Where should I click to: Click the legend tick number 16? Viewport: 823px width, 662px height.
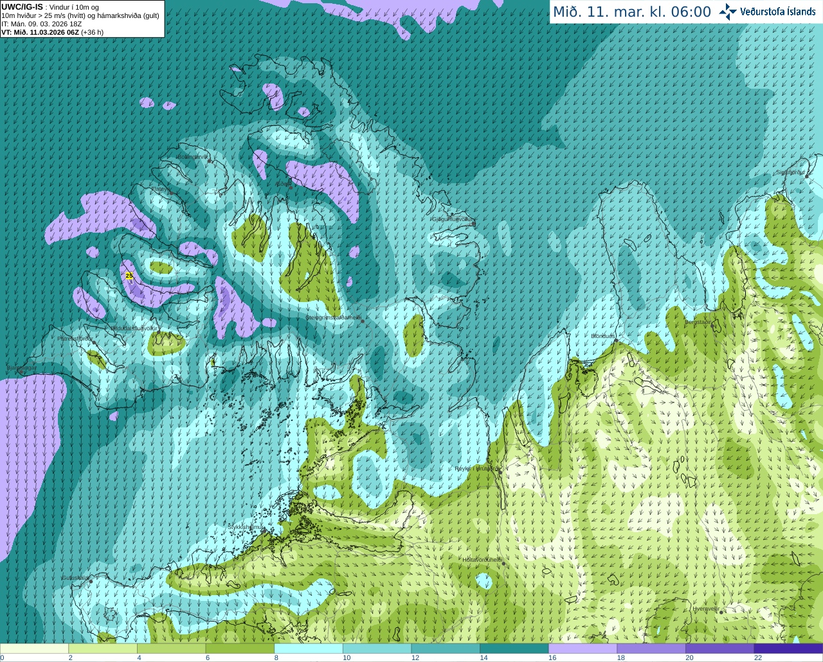552,658
